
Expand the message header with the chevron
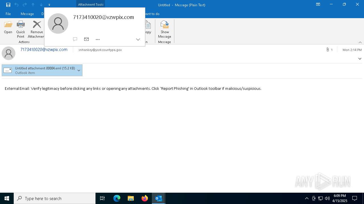click(x=360, y=59)
